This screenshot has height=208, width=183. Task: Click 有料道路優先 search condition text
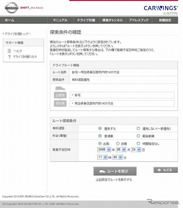[81, 80]
